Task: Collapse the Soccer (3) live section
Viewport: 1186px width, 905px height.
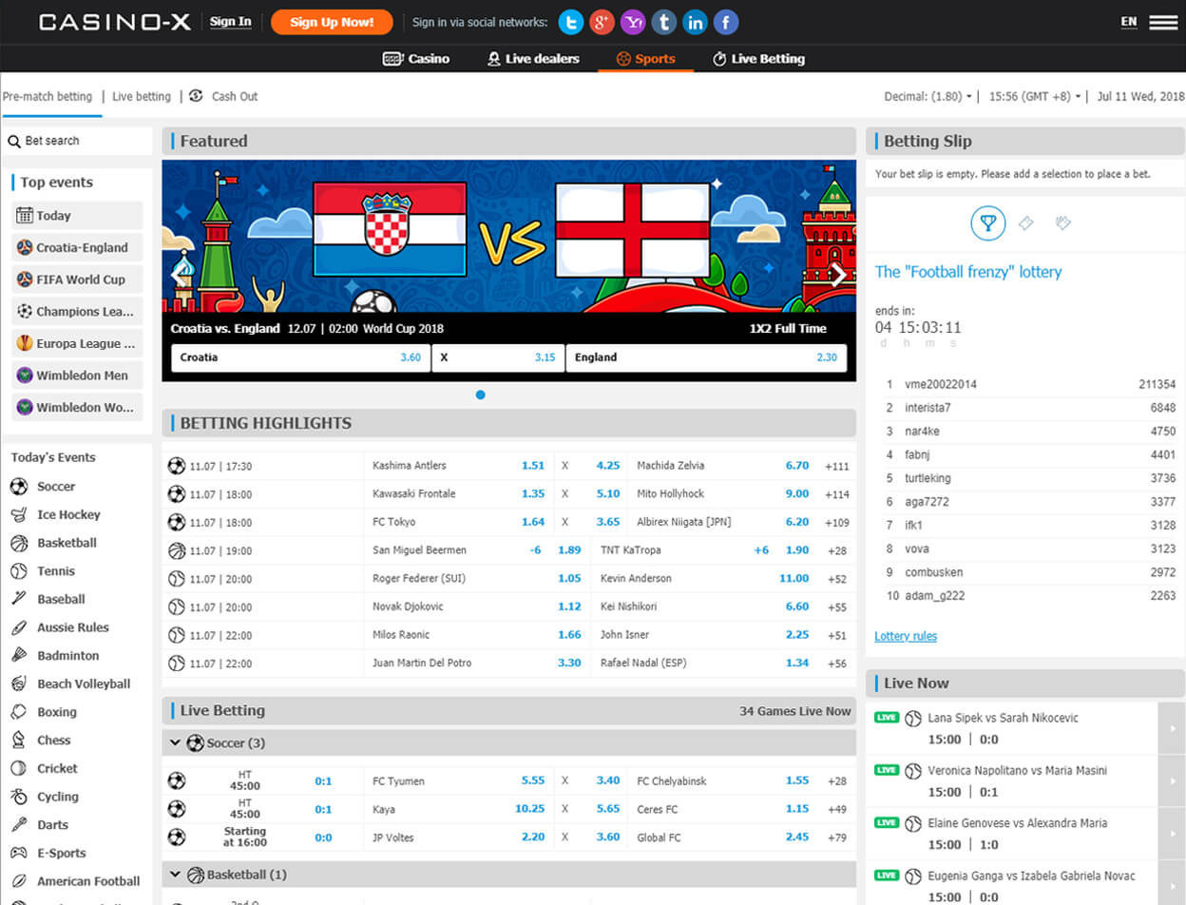Action: click(175, 742)
